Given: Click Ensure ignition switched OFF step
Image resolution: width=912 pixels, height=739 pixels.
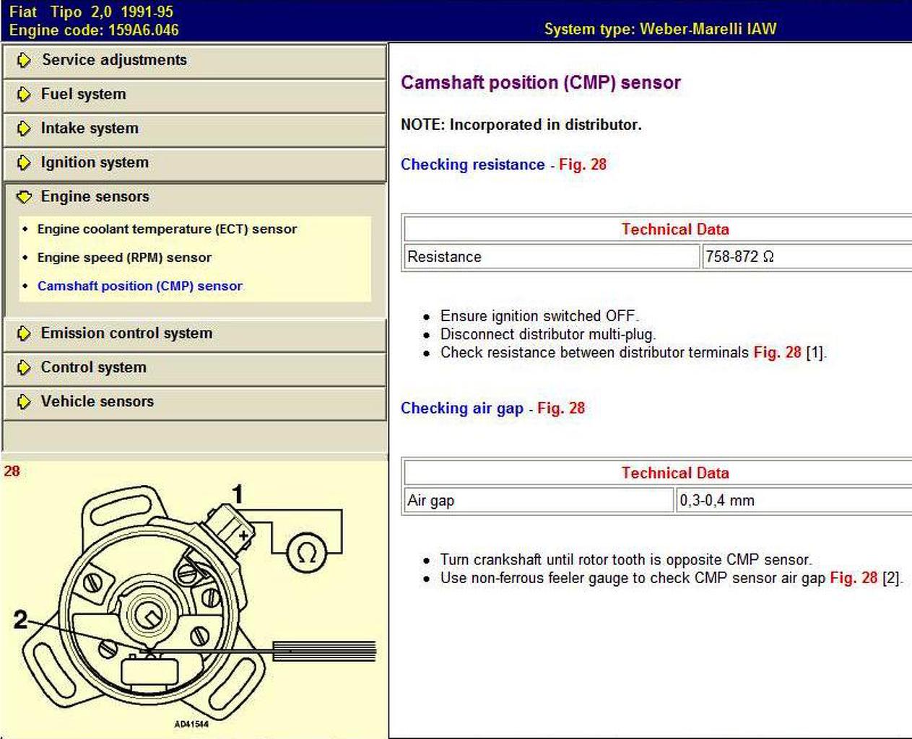Looking at the screenshot, I should [539, 316].
